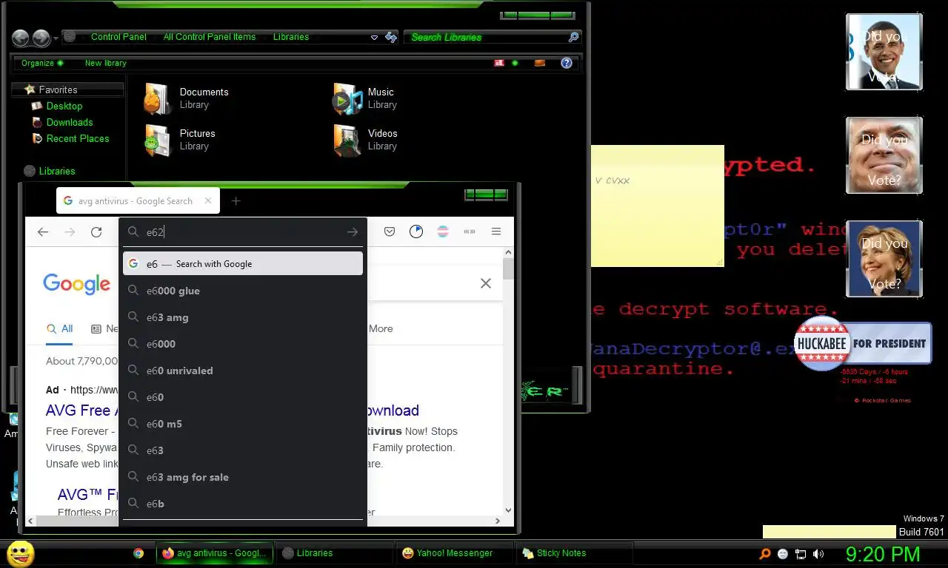Image resolution: width=948 pixels, height=568 pixels.
Task: Open address history dropdown in Libraries window
Action: tap(374, 37)
